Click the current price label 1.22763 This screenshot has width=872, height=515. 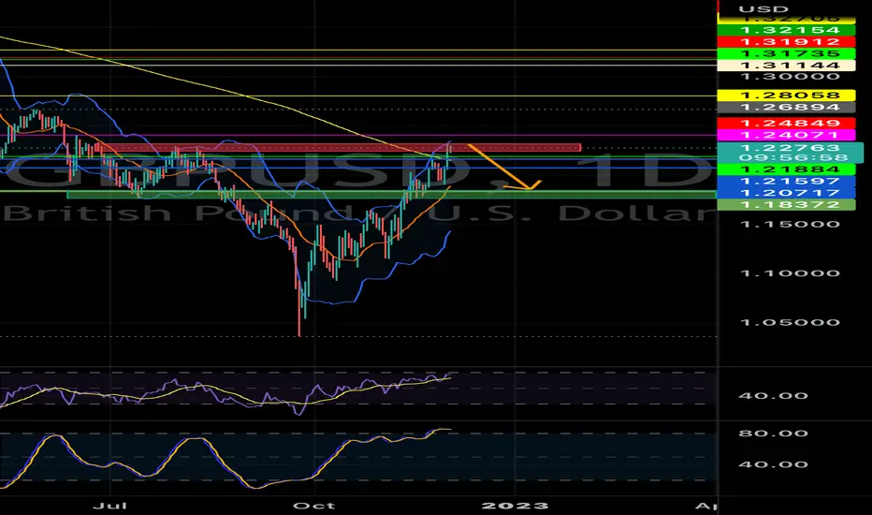tap(791, 148)
